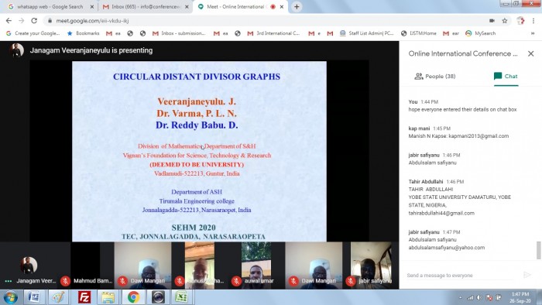
Task: Open a new browser tab
Action: click(x=297, y=6)
